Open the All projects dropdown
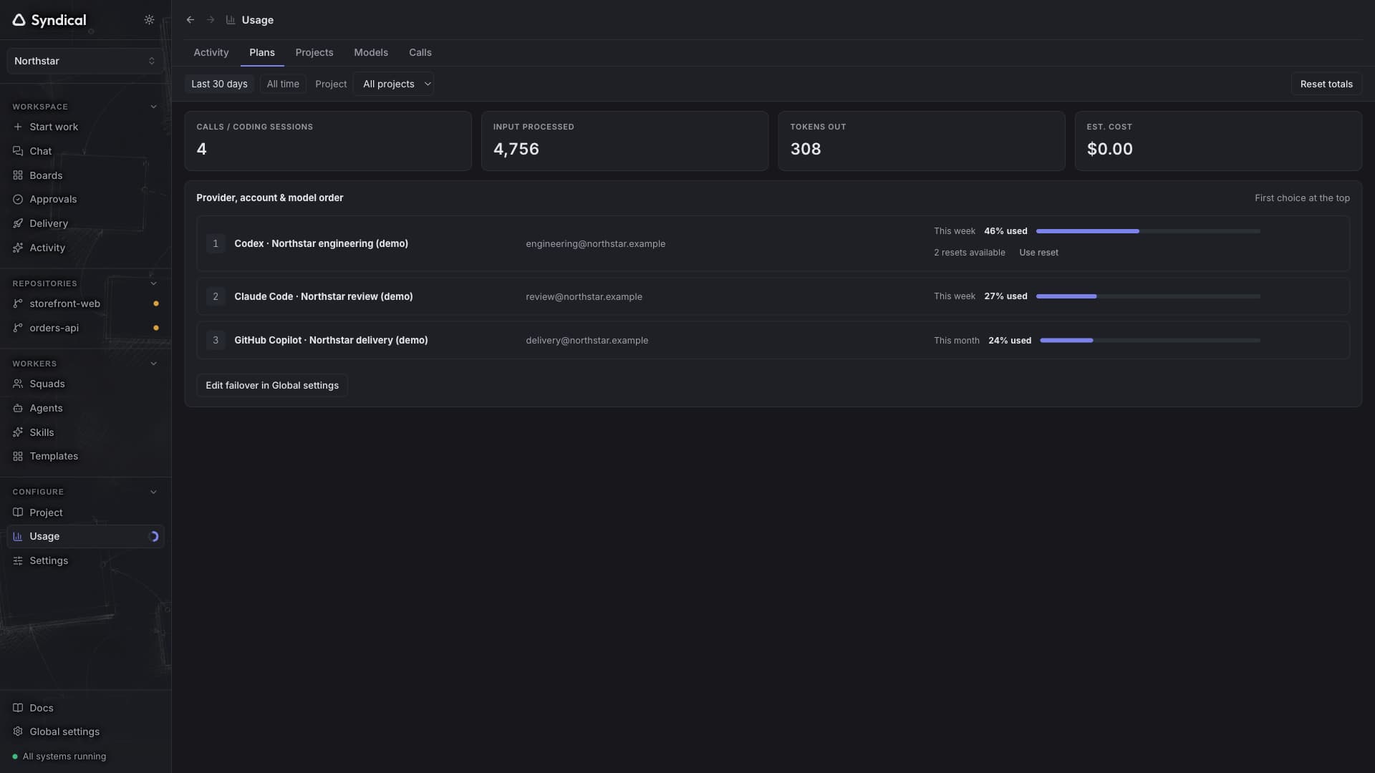This screenshot has width=1375, height=773. 393,84
